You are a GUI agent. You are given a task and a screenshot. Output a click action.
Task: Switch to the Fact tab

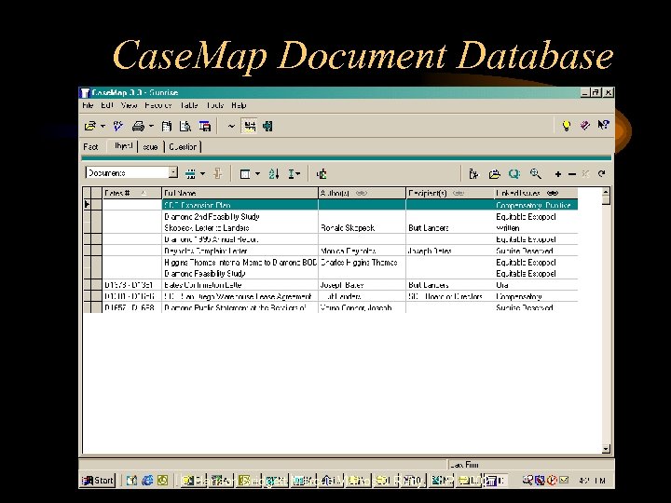pyautogui.click(x=90, y=147)
